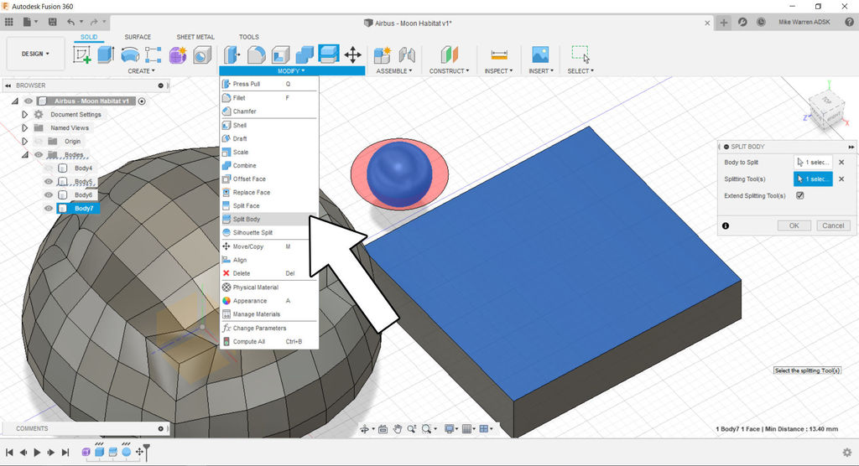Open the SELECT dropdown menu
Screen dimensions: 859x466
coord(580,71)
